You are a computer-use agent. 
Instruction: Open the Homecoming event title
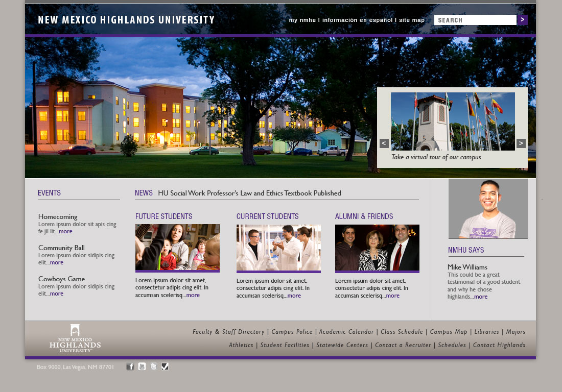point(58,216)
